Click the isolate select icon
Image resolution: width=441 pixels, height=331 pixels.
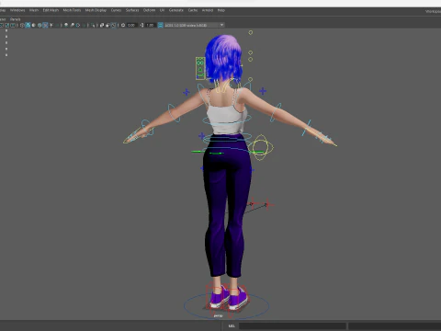[93, 25]
